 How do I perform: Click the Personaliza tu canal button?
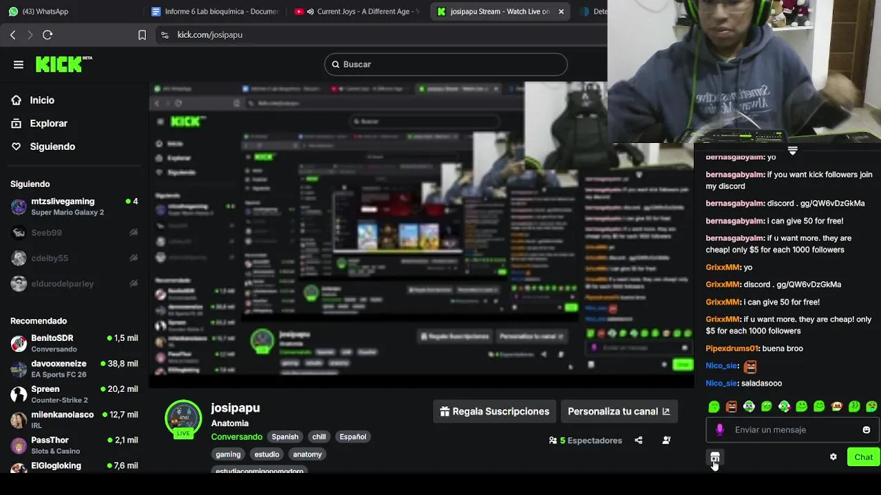pos(619,411)
